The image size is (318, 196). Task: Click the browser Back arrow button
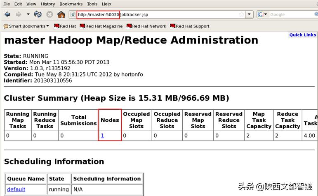[7, 14]
